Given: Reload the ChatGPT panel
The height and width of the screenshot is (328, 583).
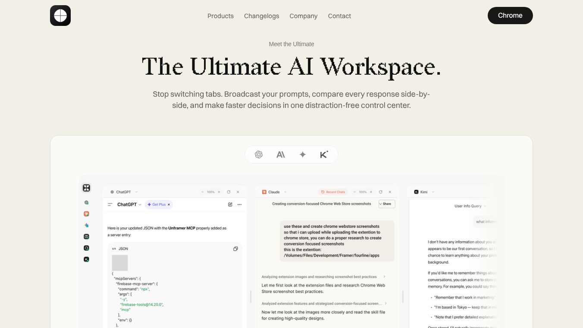Looking at the screenshot, I should coord(229,192).
